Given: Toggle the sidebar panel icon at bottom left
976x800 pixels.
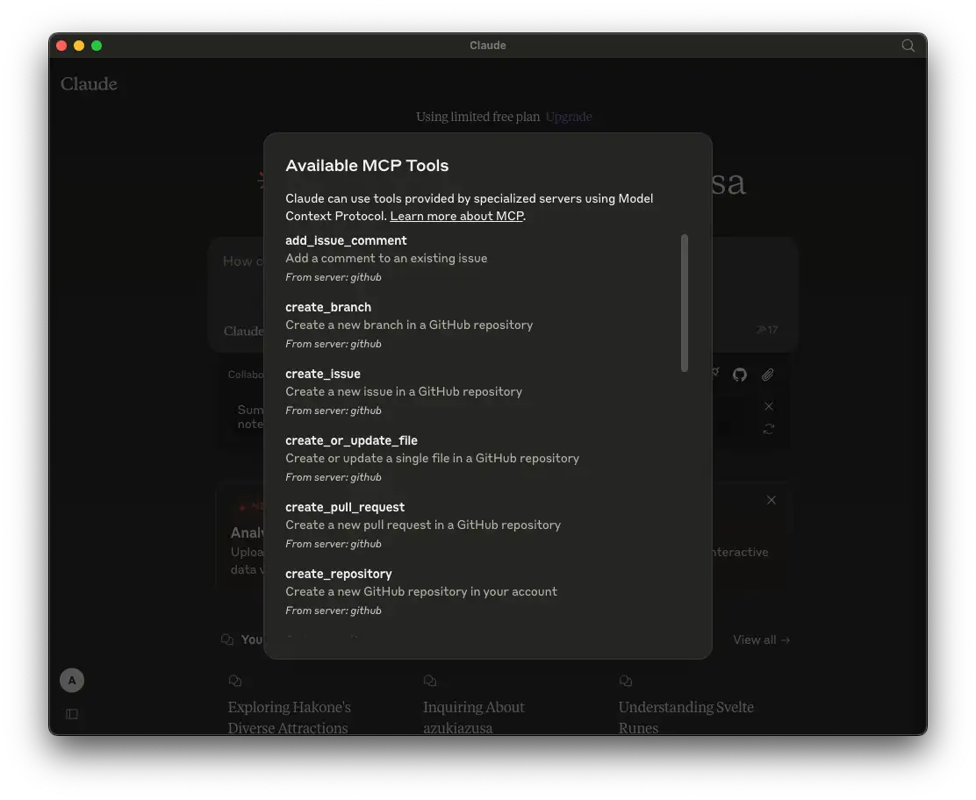Looking at the screenshot, I should 71,714.
